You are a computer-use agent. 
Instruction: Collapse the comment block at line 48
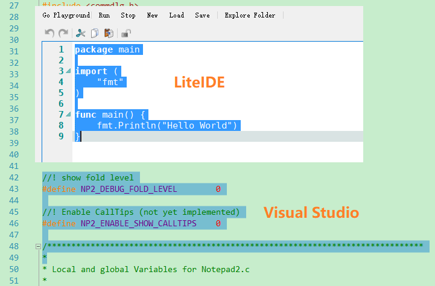38,246
